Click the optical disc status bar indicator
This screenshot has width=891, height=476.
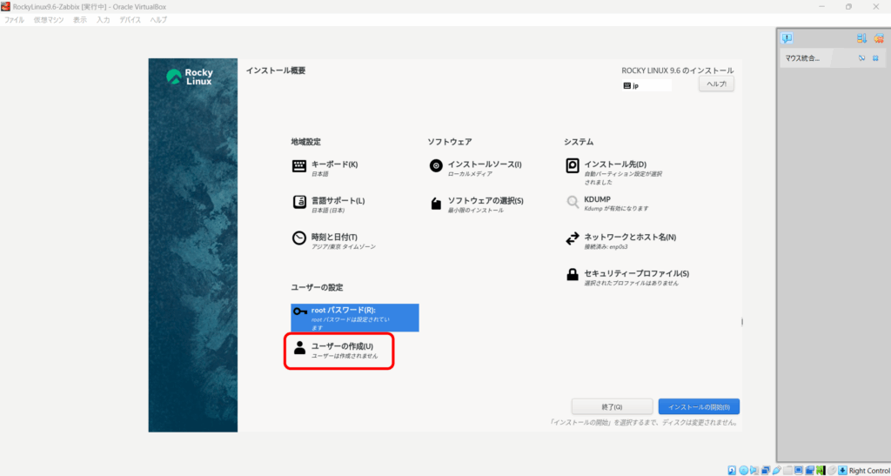[x=743, y=470]
